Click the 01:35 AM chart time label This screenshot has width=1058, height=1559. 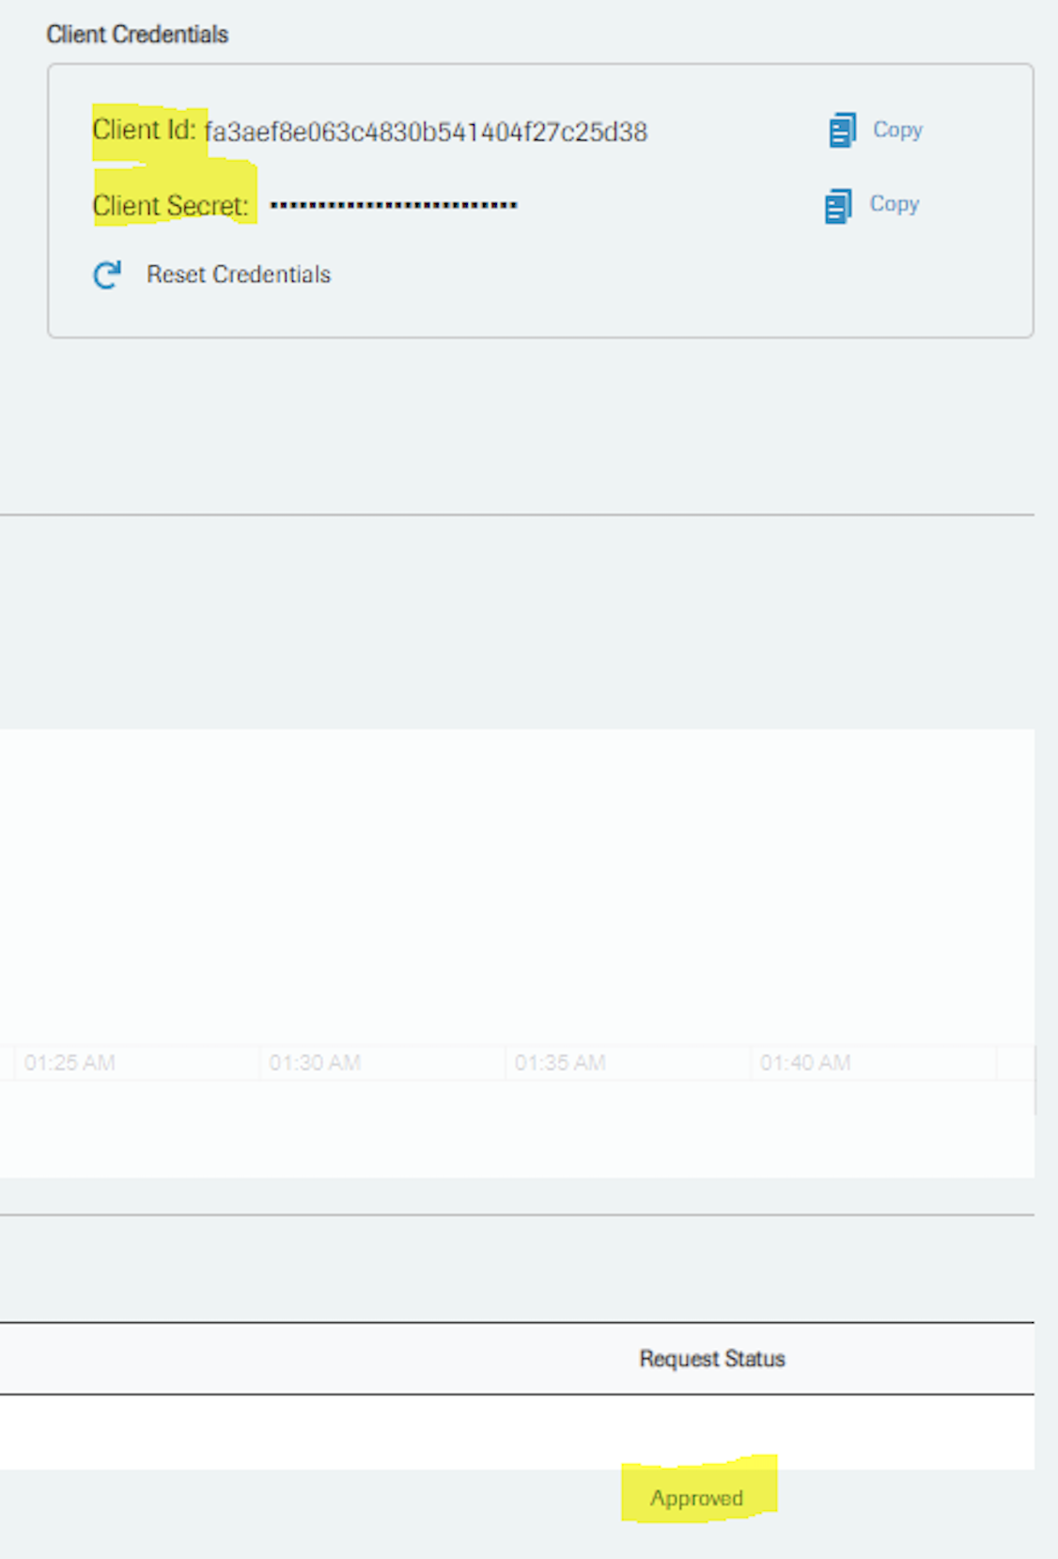560,1063
